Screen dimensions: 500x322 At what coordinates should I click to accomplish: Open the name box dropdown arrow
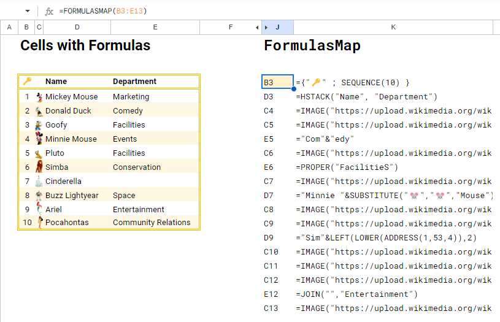[28, 11]
